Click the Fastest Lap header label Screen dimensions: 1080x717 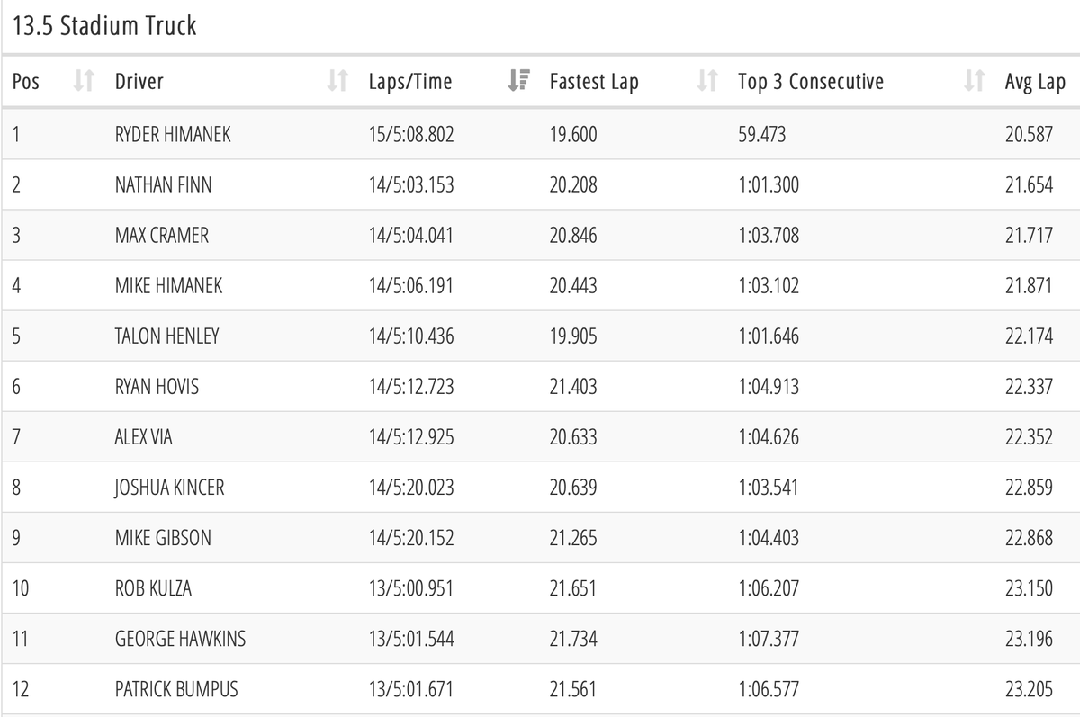[x=594, y=82]
